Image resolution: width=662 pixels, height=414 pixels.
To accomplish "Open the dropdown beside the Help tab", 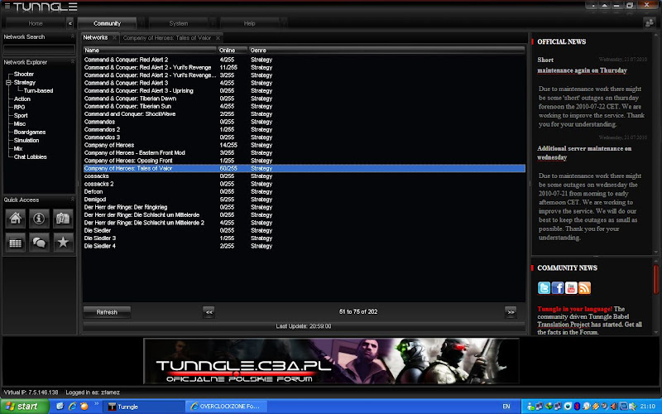I will [284, 23].
